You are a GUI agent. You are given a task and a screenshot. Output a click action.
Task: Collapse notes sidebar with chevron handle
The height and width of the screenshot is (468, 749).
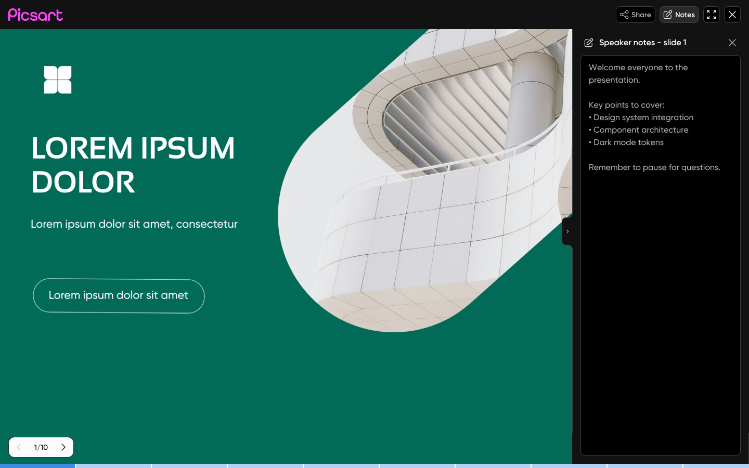click(x=567, y=231)
